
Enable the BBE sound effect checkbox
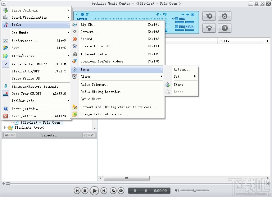click(x=177, y=18)
